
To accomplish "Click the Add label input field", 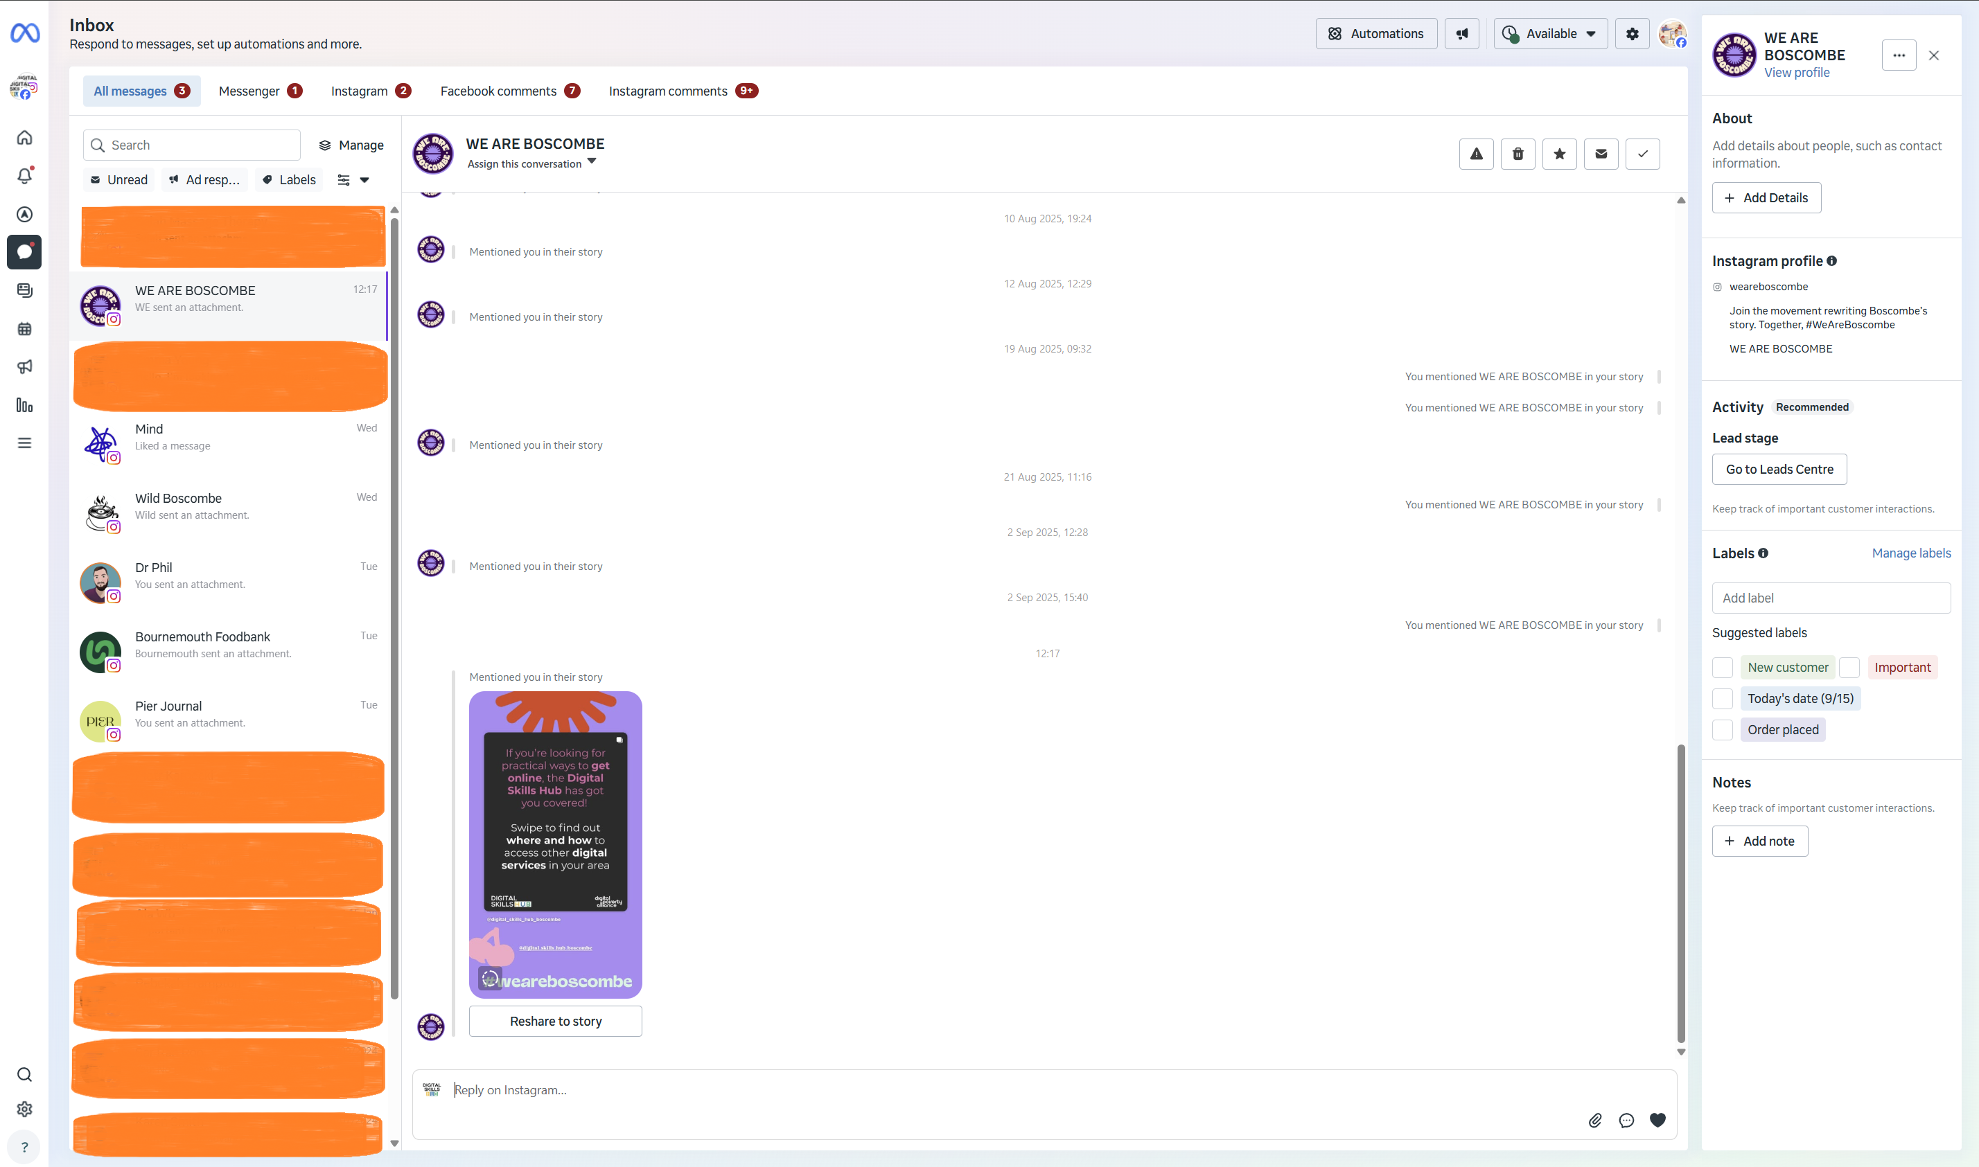I will click(x=1831, y=598).
